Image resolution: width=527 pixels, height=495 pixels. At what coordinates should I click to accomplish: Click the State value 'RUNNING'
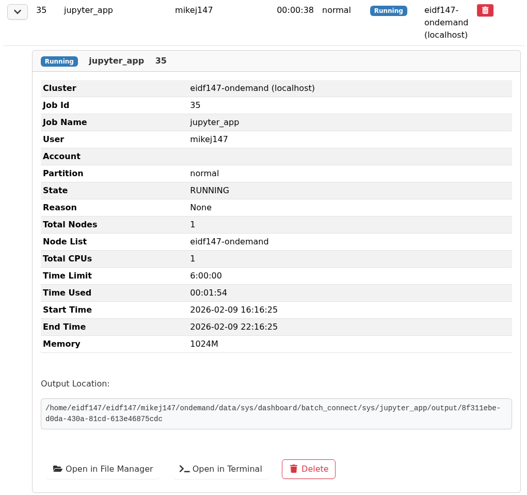[210, 191]
